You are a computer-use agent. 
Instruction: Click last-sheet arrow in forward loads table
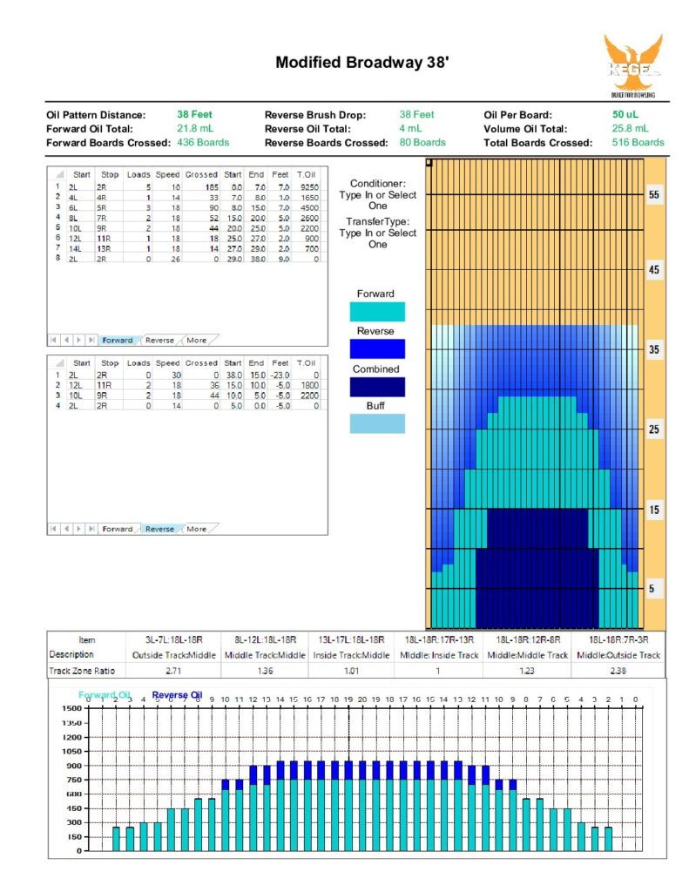pyautogui.click(x=91, y=341)
